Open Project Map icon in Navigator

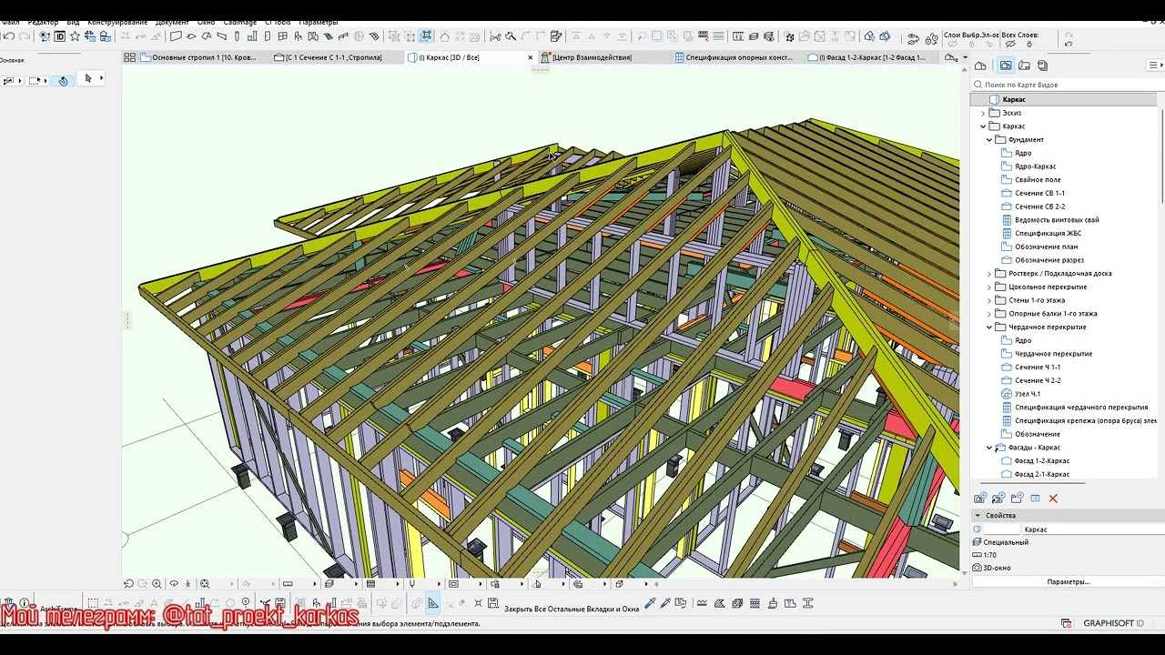tap(980, 65)
